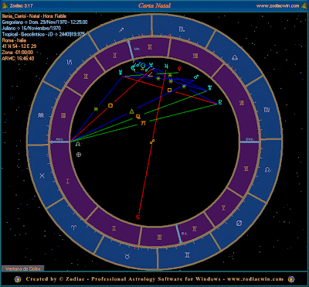The width and height of the screenshot is (309, 287).
Task: Click the Pisces sign in the zodiac ring
Action: 42,176
